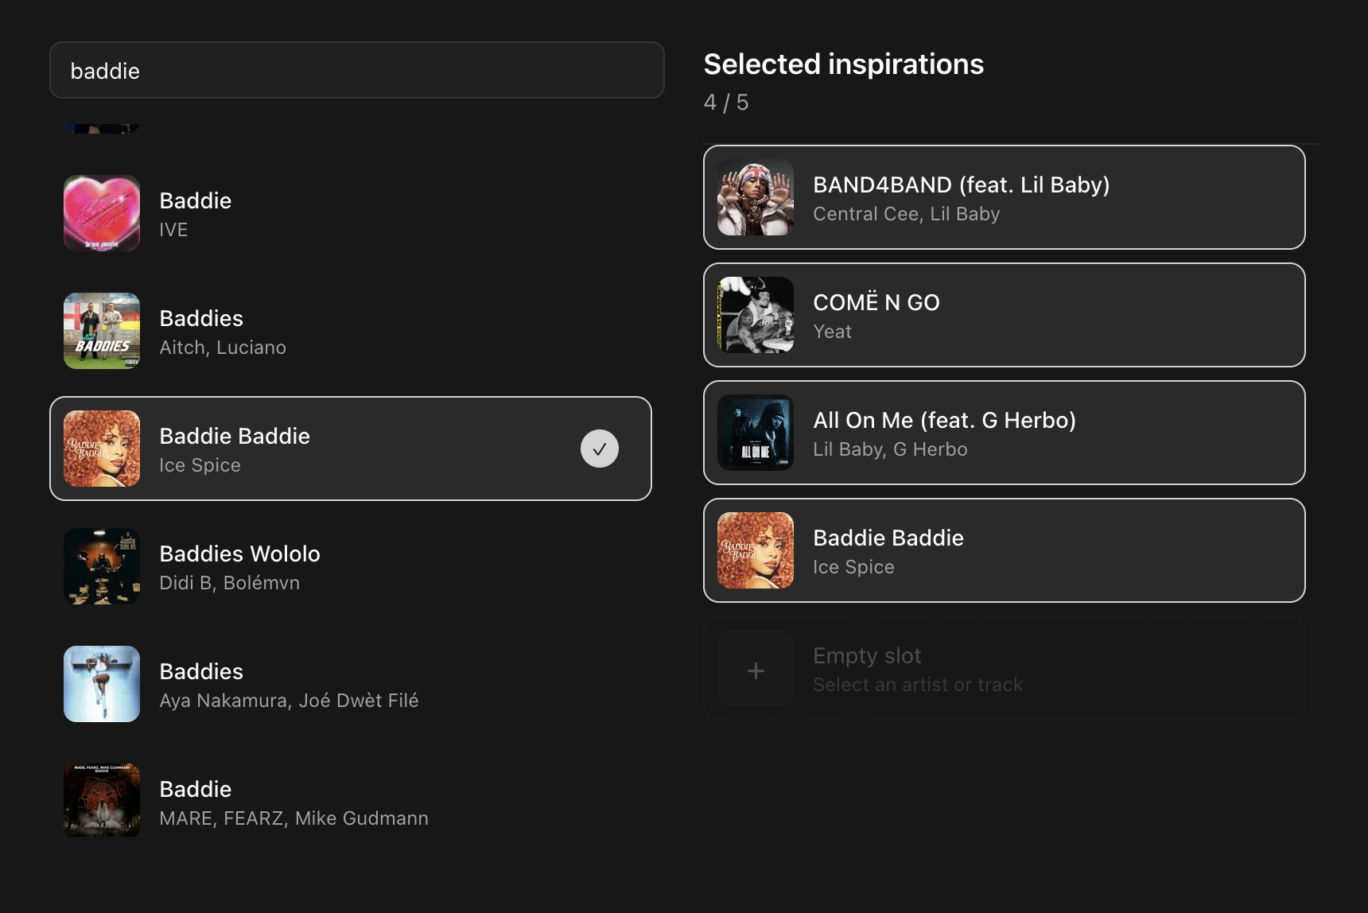Click the Central Cee BAND4BAND cover art

pyautogui.click(x=755, y=197)
